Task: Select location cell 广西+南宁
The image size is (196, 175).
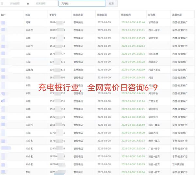Action: pos(154,149)
